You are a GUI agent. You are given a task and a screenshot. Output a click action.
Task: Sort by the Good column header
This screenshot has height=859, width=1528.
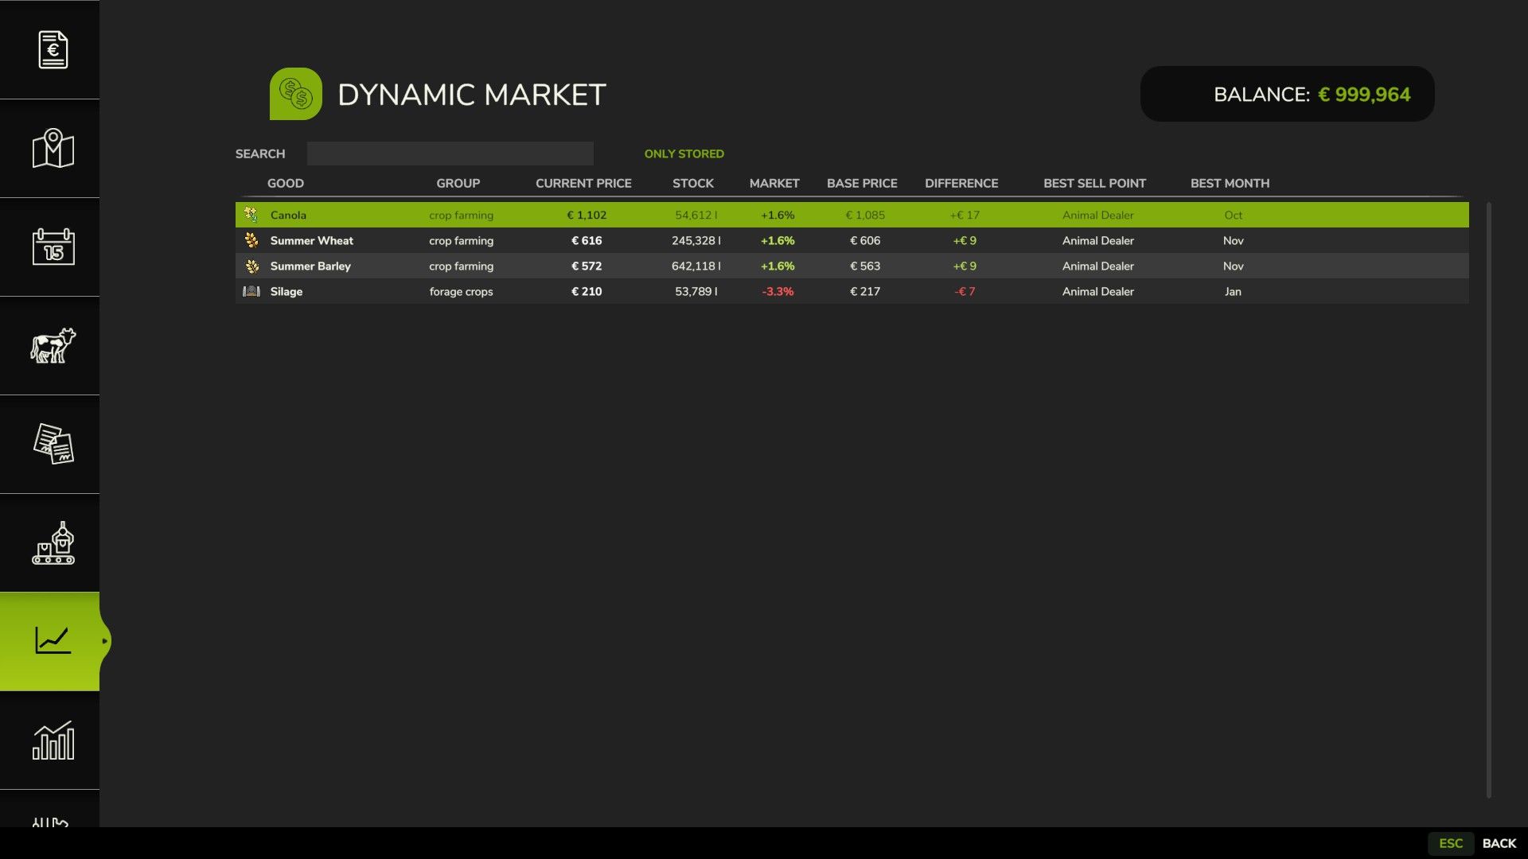tap(286, 183)
